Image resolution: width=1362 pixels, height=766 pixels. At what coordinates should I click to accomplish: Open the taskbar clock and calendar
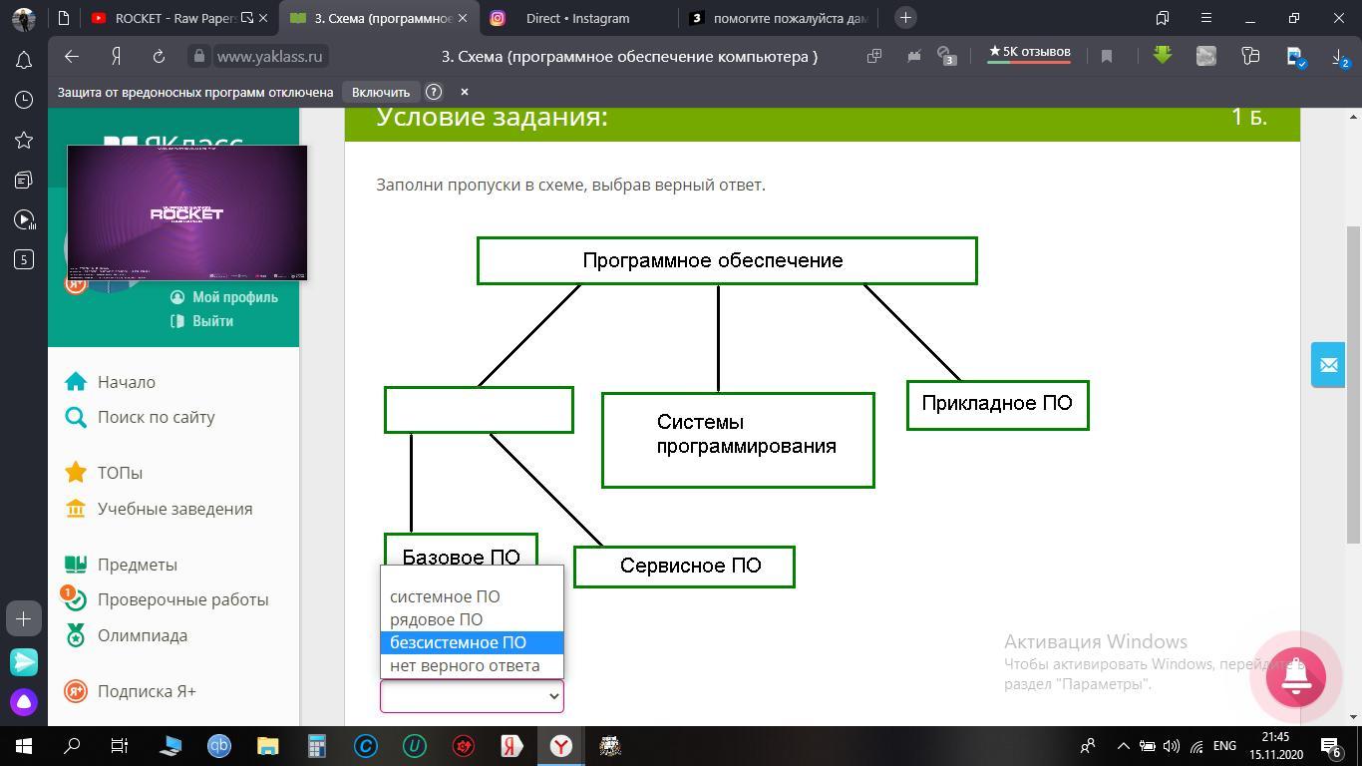click(1275, 746)
